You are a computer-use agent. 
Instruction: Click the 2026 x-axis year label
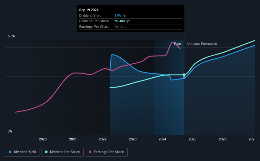[x=223, y=139]
